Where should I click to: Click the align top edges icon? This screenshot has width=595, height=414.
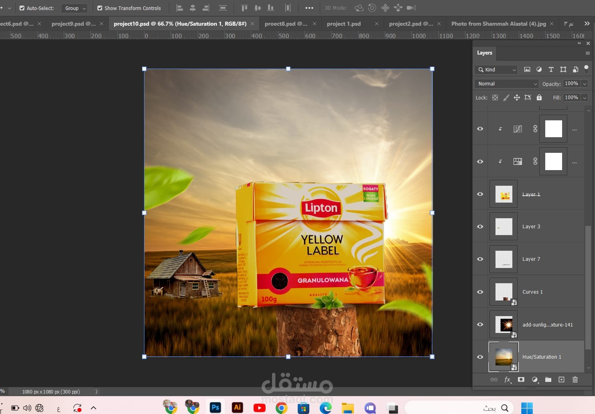click(x=244, y=8)
